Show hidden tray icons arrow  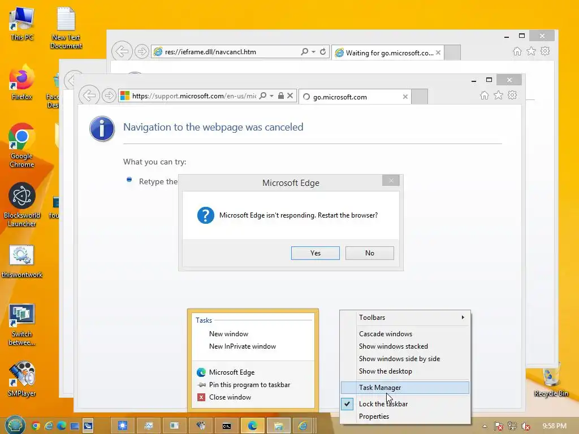click(x=485, y=426)
